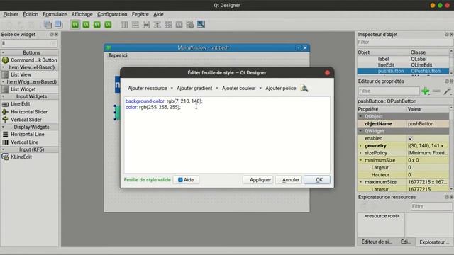Viewport: 454px width, 255px height.
Task: Click the KLineEdit widget icon
Action: point(5,157)
